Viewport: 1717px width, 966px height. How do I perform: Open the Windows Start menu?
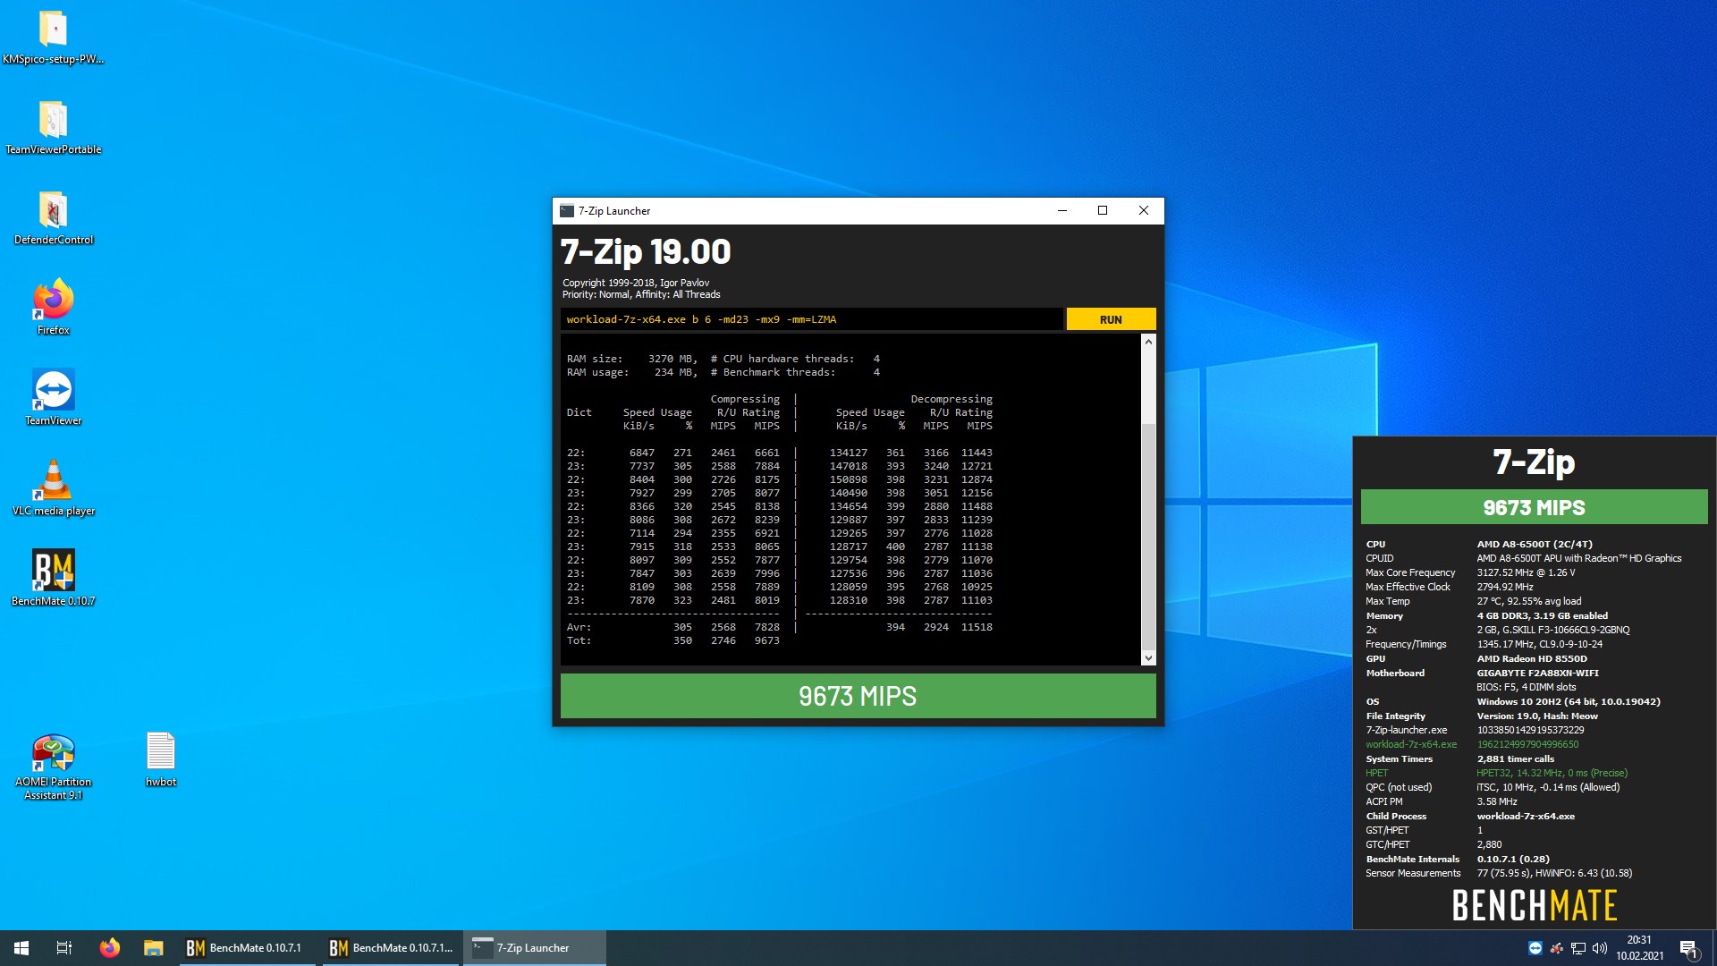pos(21,948)
